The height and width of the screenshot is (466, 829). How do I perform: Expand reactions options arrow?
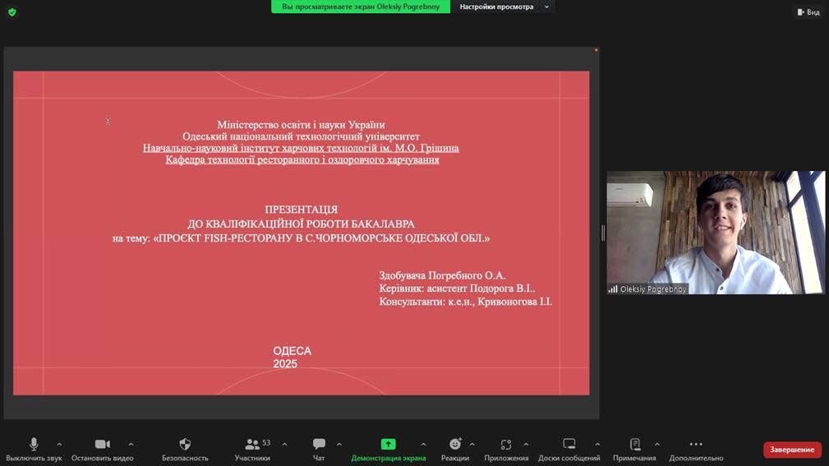tap(472, 445)
